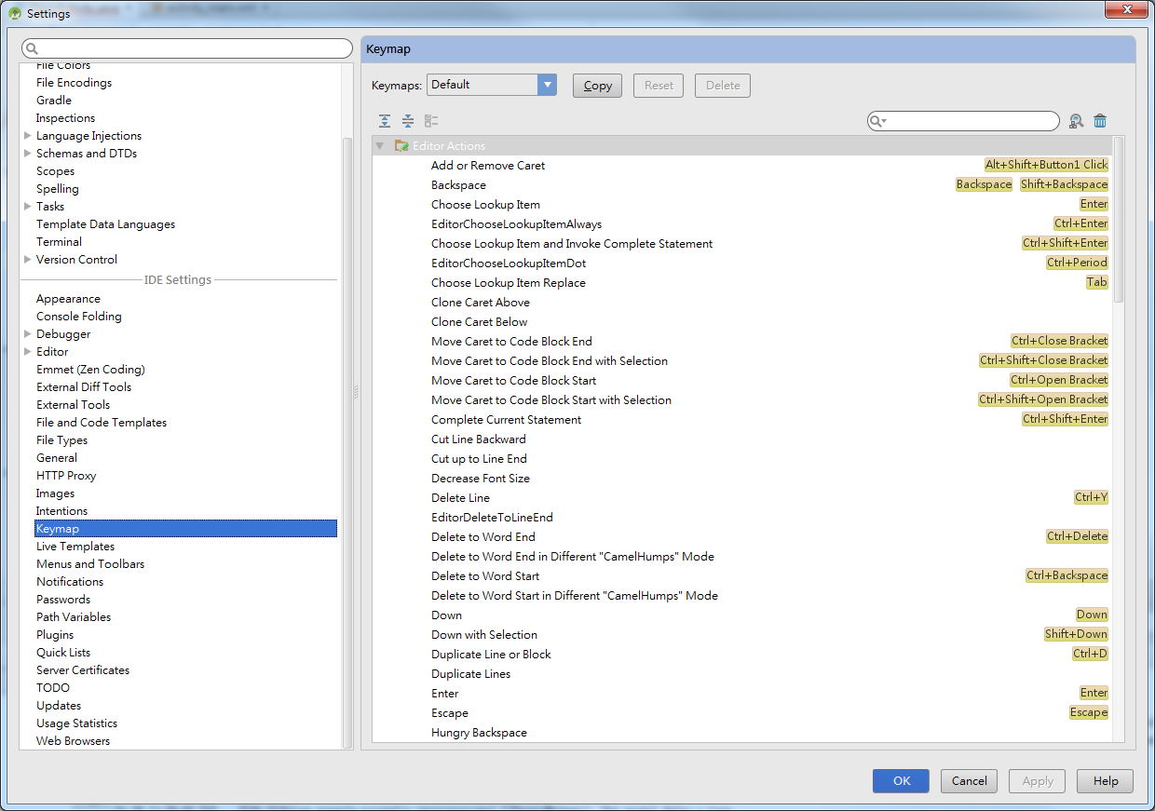Collapse Editor Actions using its disclosure arrow

pos(379,145)
